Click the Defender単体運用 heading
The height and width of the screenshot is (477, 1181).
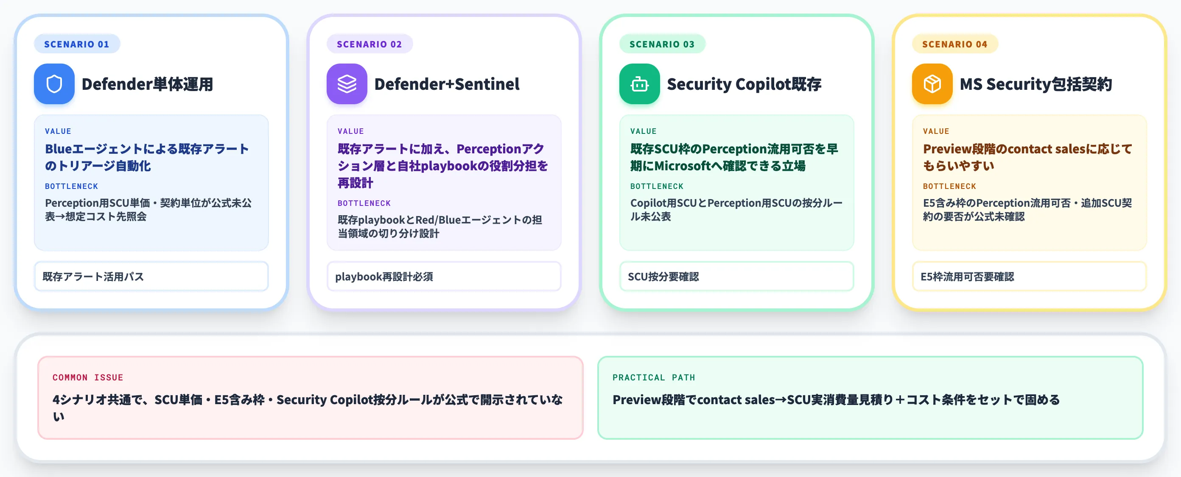pos(147,84)
